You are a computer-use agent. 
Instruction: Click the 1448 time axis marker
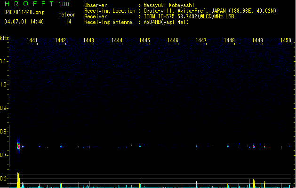pyautogui.click(x=229, y=40)
